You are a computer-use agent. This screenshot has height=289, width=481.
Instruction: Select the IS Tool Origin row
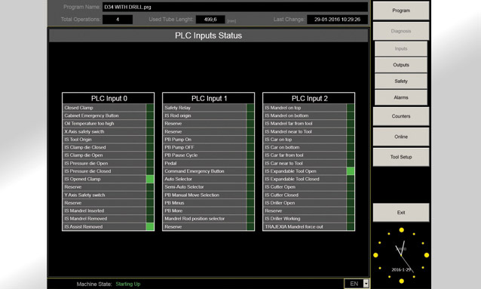tap(108, 140)
